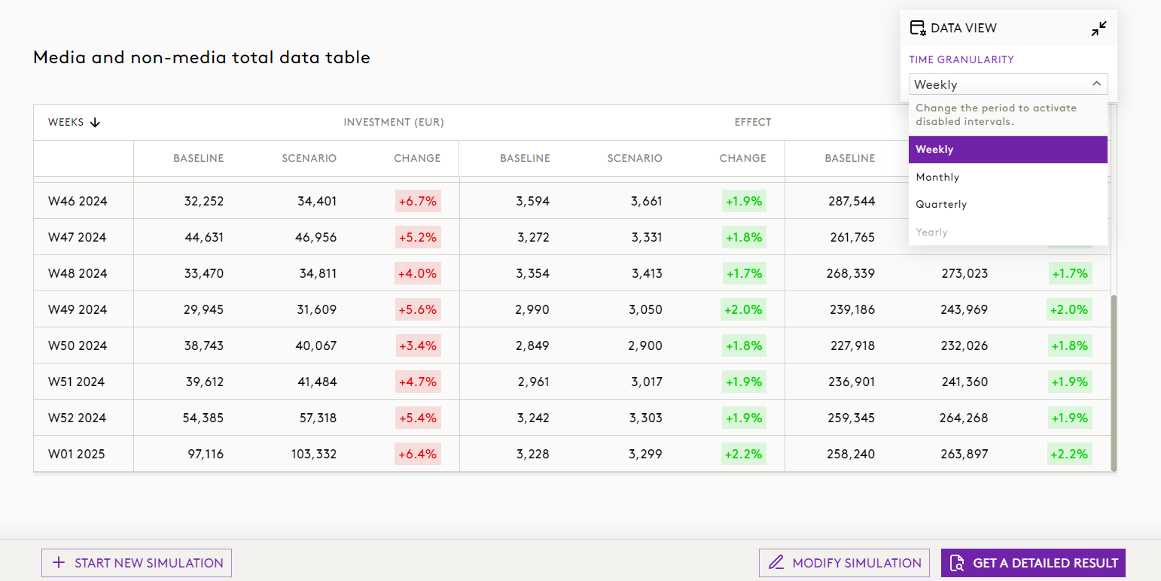Click the baseline value 227,918
The width and height of the screenshot is (1161, 581).
tap(852, 346)
